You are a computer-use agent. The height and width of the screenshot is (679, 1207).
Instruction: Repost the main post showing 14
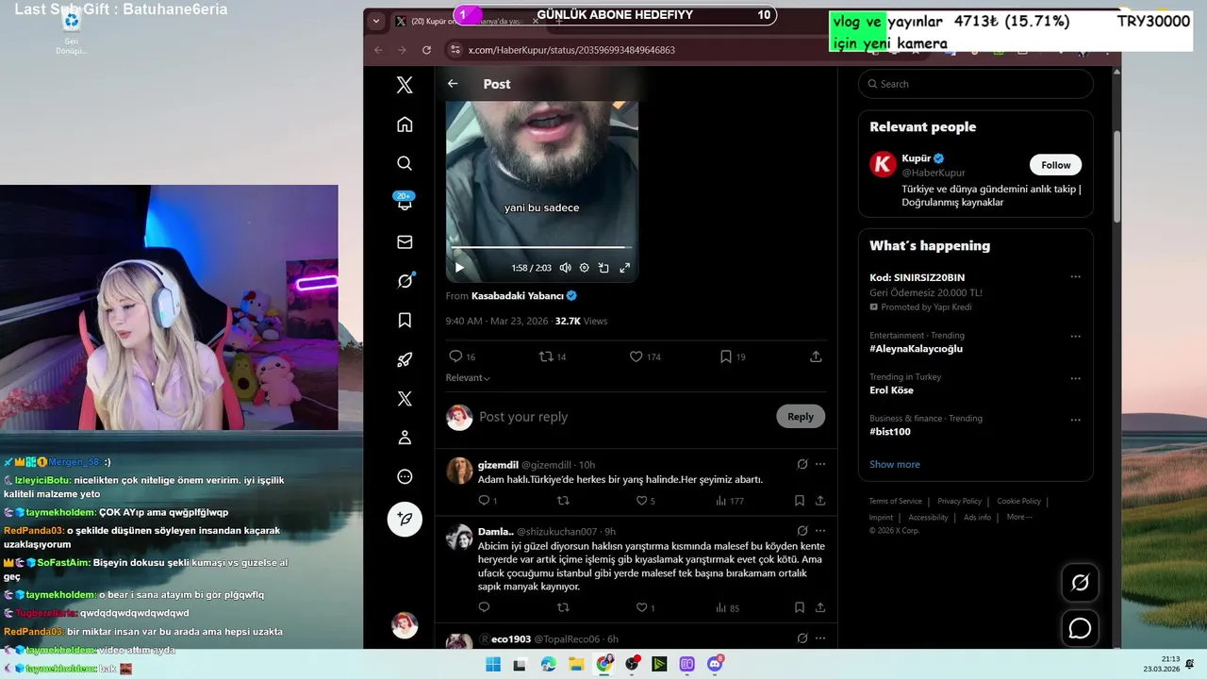coord(553,356)
